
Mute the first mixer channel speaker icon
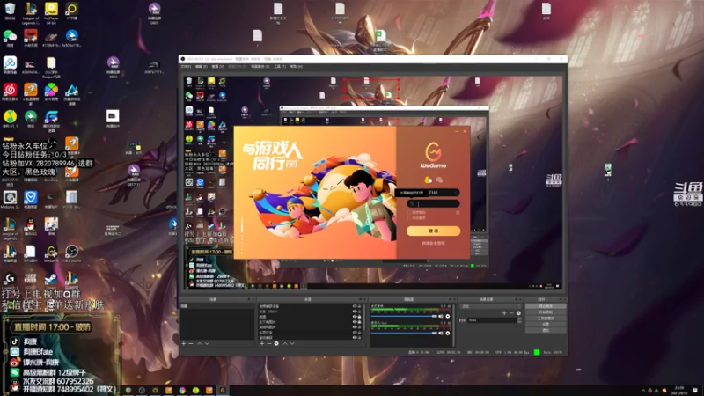pyautogui.click(x=441, y=316)
